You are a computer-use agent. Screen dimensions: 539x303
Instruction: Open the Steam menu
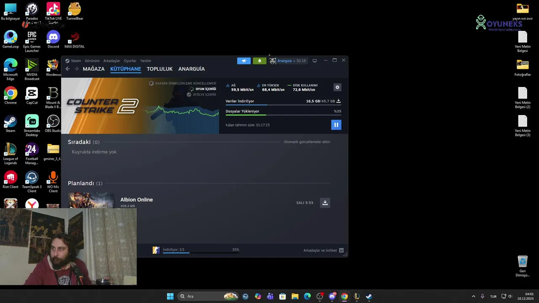73,61
